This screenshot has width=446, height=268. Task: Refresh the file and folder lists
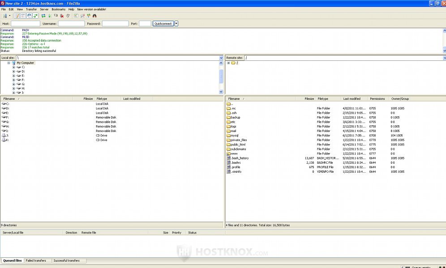click(43, 16)
